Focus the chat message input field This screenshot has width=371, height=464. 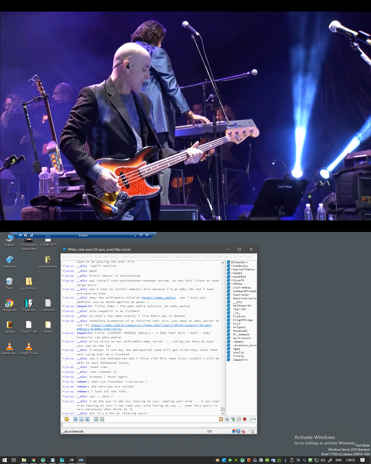[x=159, y=425]
